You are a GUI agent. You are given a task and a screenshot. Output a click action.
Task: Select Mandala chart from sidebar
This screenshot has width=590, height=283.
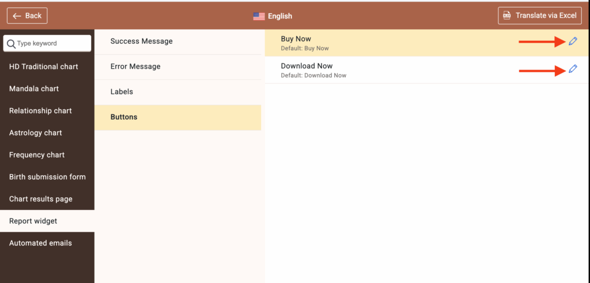click(34, 89)
